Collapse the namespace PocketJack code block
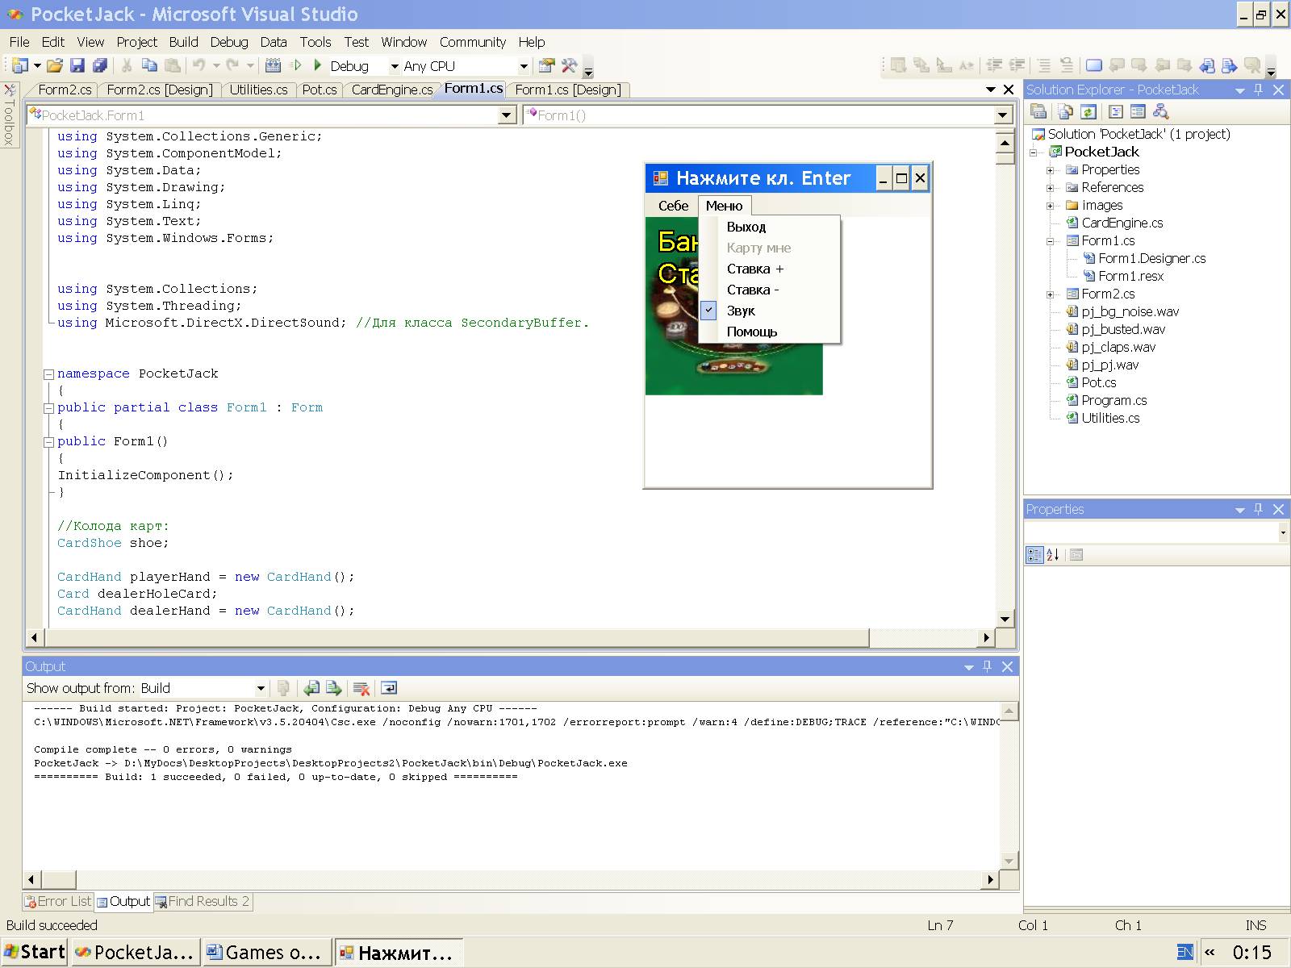The height and width of the screenshot is (968, 1291). pos(48,374)
